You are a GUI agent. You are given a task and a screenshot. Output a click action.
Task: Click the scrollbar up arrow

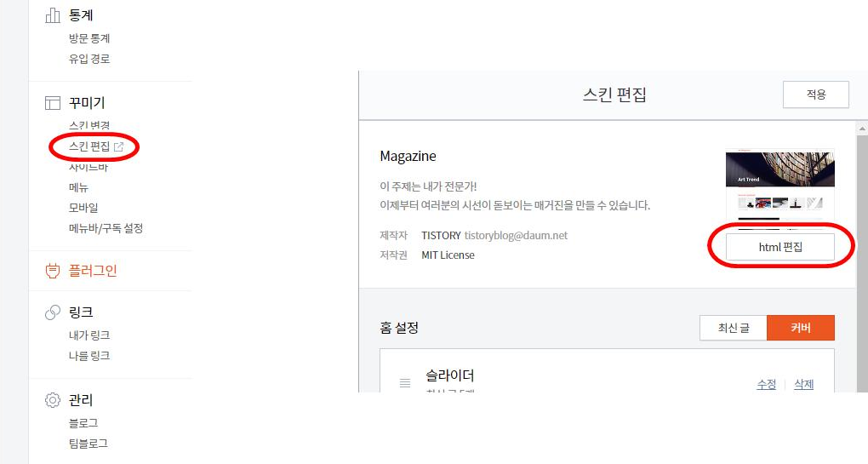coord(862,129)
